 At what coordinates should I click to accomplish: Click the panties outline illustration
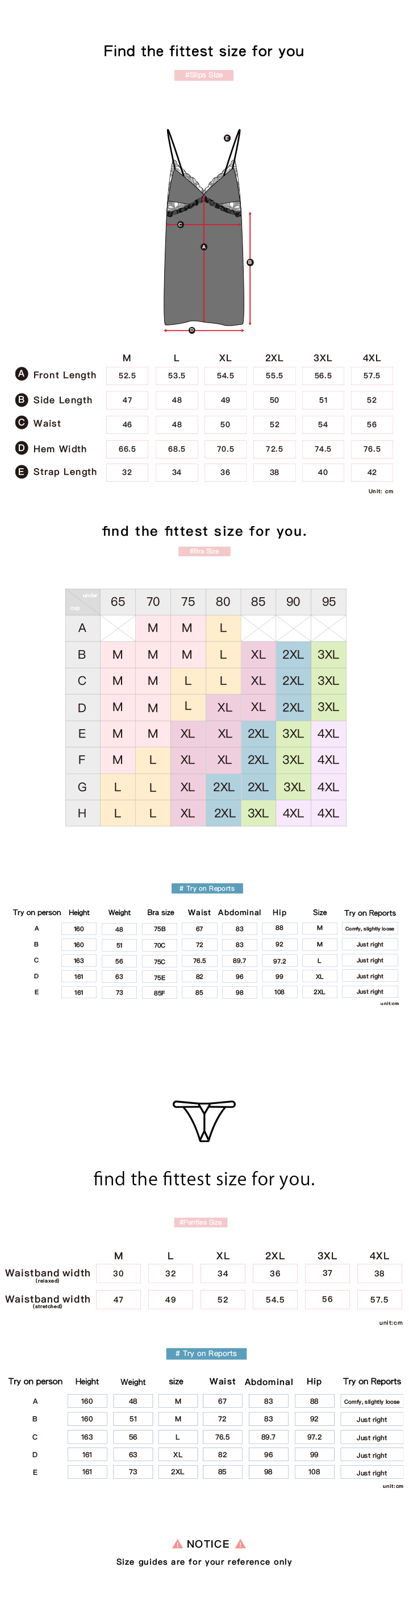pos(203,1120)
